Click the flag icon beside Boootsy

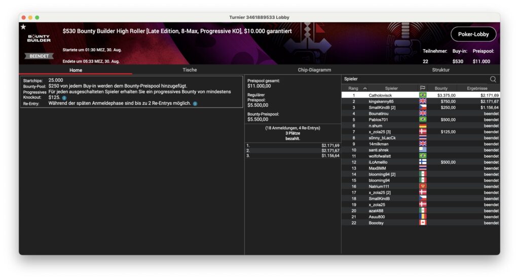point(422,223)
